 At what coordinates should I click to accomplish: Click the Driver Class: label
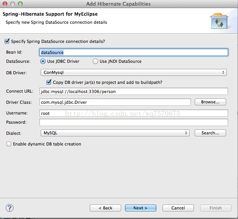point(19,102)
